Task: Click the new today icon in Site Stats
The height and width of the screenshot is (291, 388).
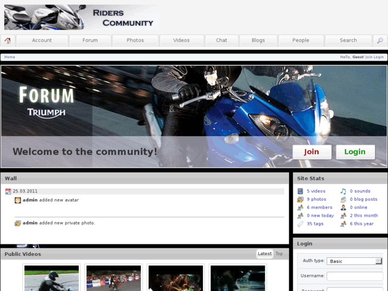Action: point(300,216)
